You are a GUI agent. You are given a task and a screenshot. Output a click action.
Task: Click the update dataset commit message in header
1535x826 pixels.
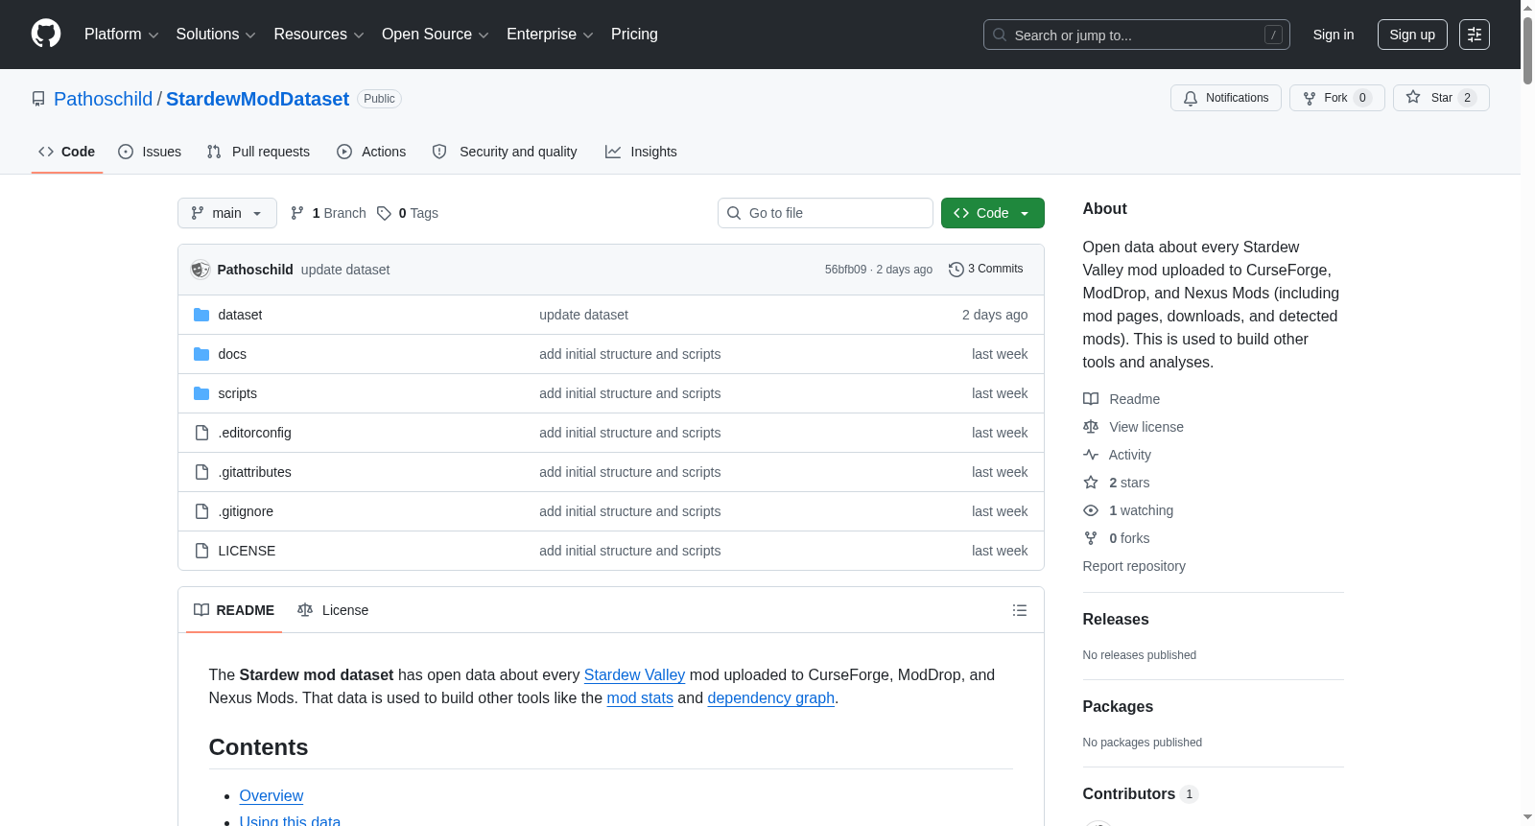(345, 270)
